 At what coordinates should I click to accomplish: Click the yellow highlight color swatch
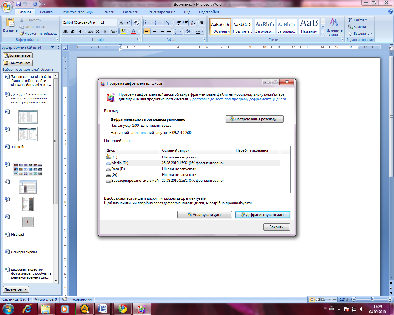[x=123, y=31]
